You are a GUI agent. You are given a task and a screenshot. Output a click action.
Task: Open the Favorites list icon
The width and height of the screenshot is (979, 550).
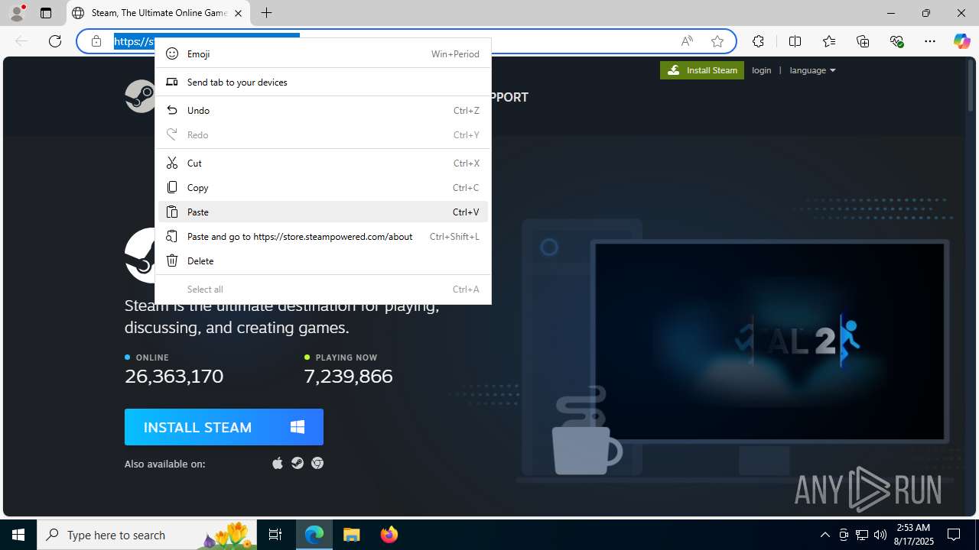[x=829, y=41]
